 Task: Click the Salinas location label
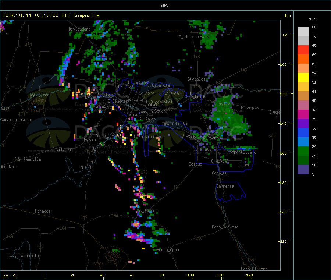tap(64, 149)
